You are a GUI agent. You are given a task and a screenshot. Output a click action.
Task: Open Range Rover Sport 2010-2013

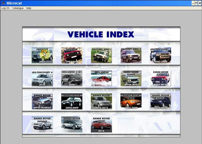point(161,101)
